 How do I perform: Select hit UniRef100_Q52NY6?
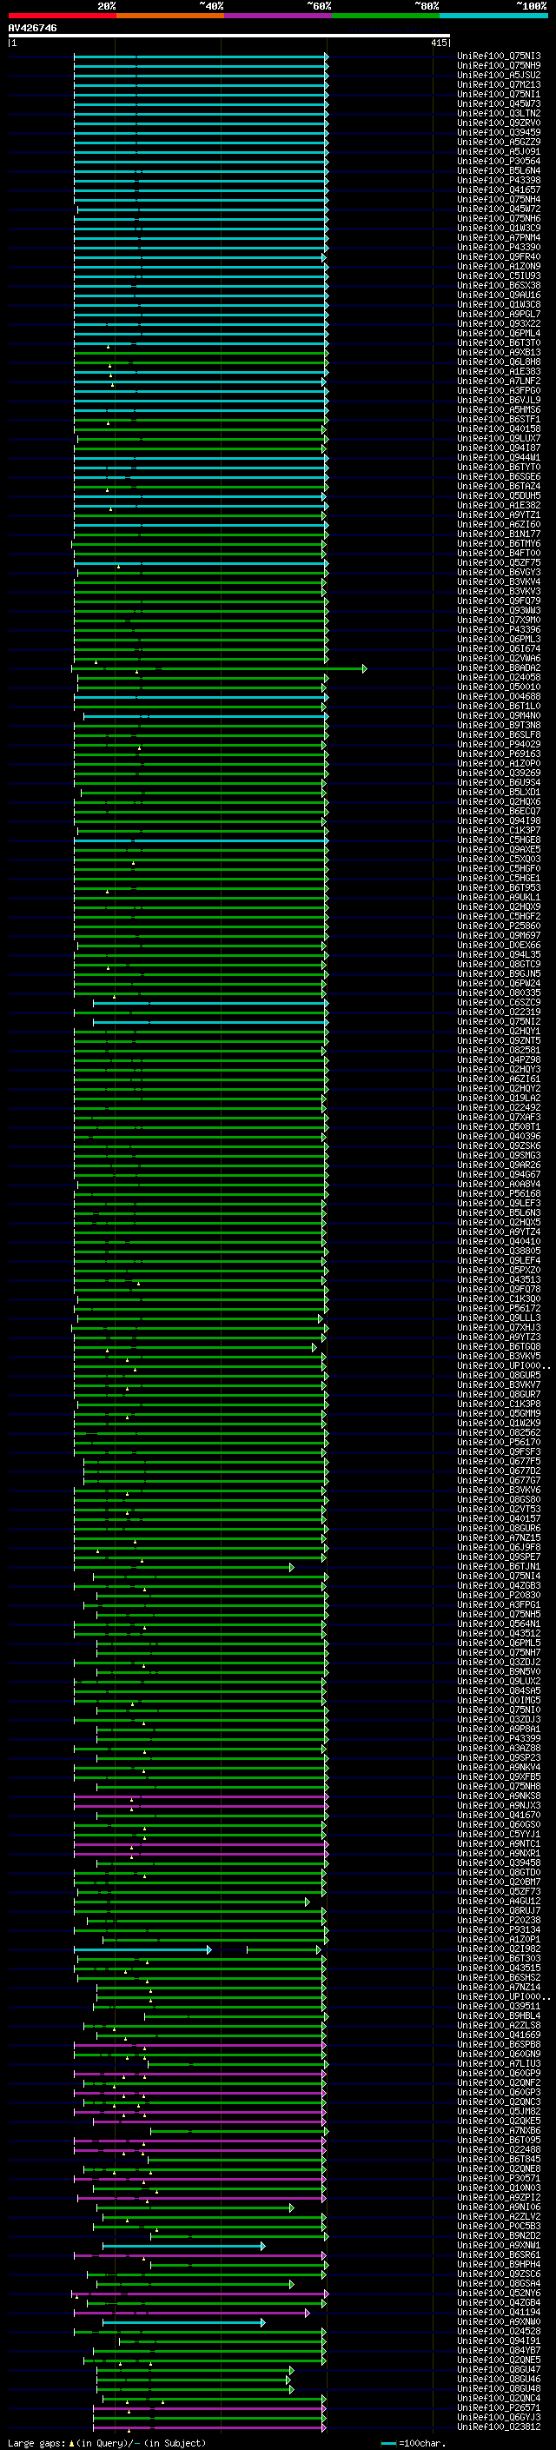tap(499, 2293)
